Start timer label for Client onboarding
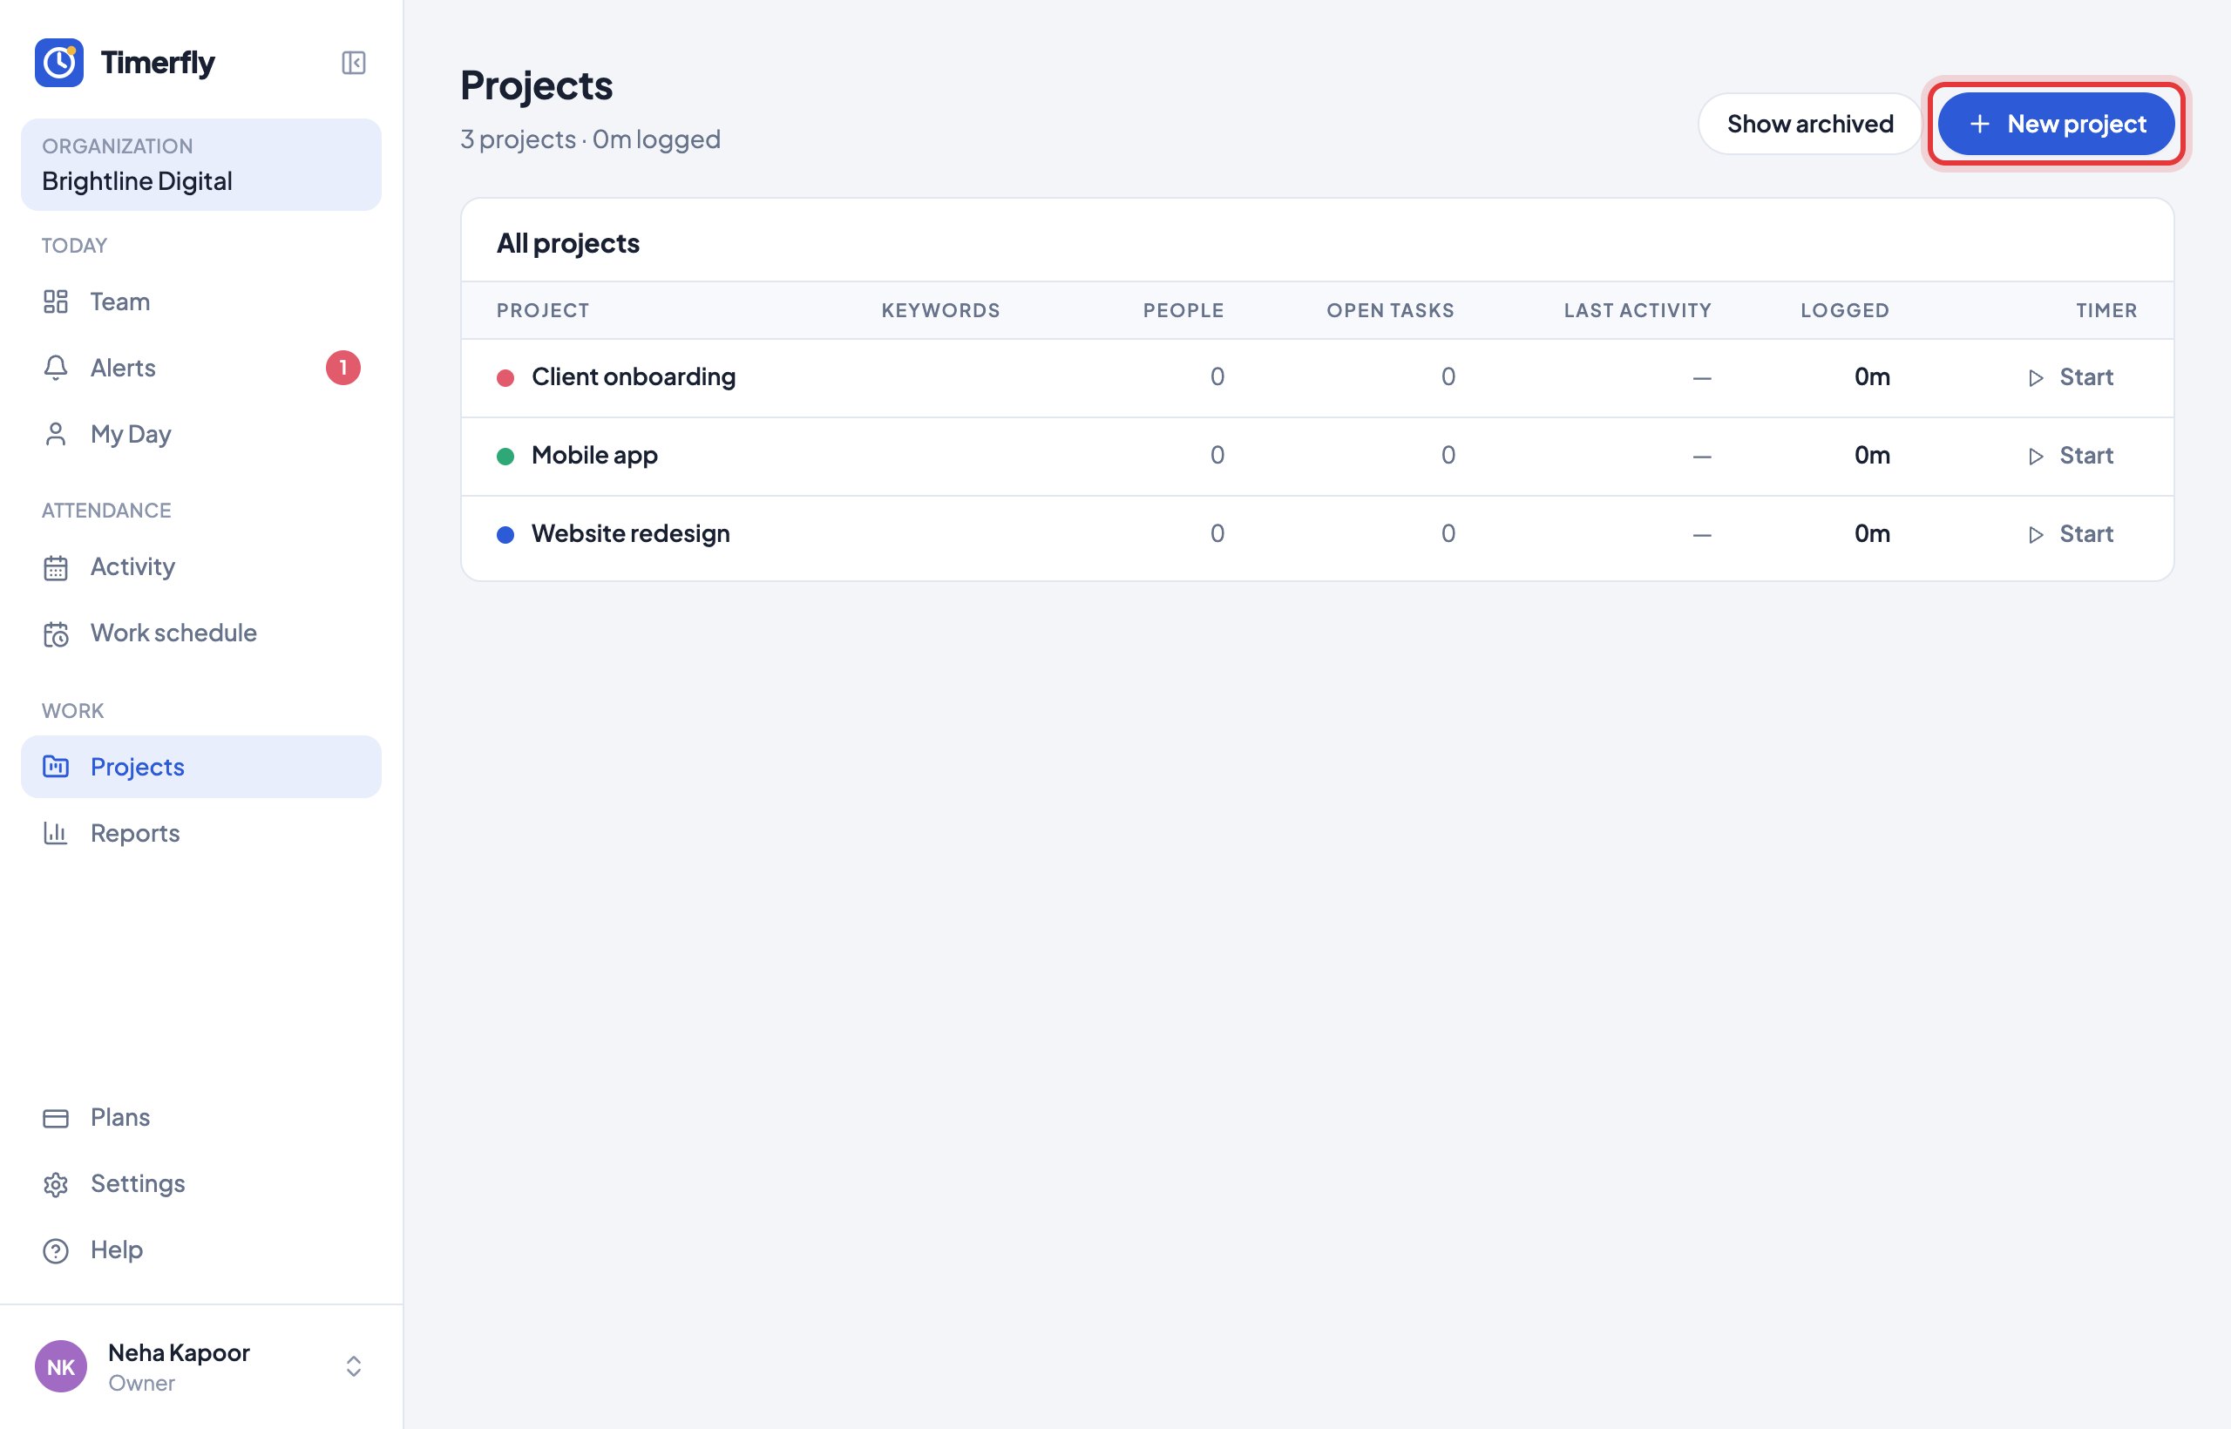 [x=2086, y=376]
